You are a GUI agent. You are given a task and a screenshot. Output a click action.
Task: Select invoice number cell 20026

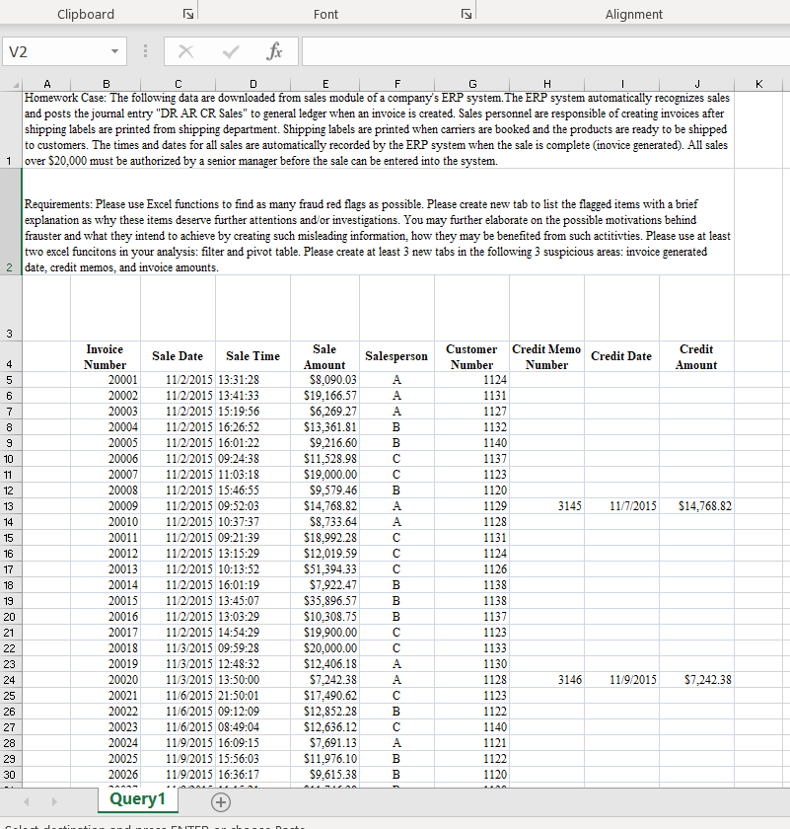tap(106, 775)
